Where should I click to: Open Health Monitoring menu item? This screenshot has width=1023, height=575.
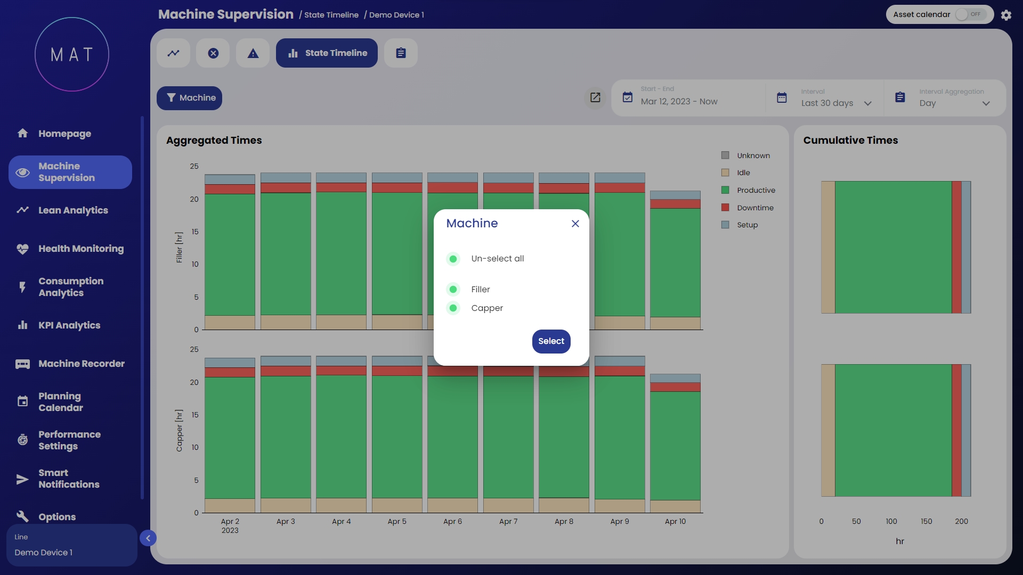[80, 249]
